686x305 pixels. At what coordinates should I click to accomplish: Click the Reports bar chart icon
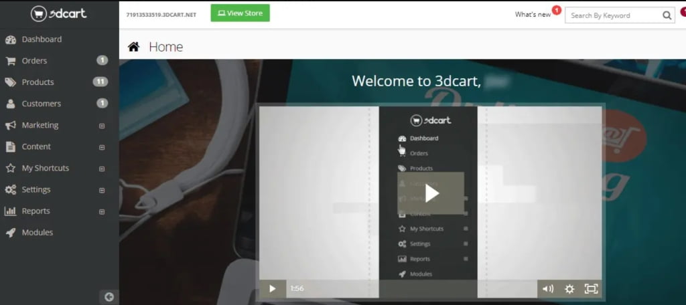coord(11,211)
